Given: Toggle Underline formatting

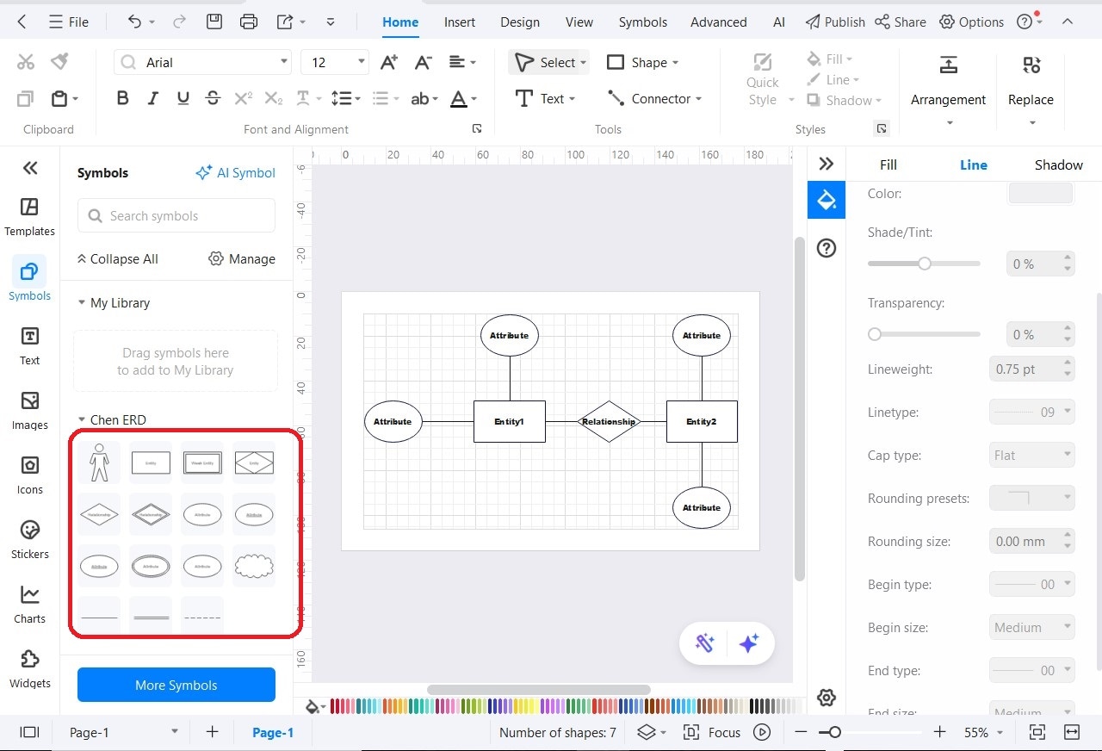Looking at the screenshot, I should click(183, 98).
